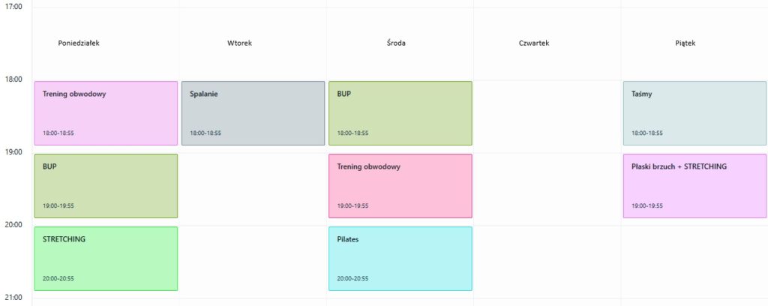The width and height of the screenshot is (768, 306).
Task: Open Wednesday's BUP class at 18:00
Action: [x=400, y=113]
